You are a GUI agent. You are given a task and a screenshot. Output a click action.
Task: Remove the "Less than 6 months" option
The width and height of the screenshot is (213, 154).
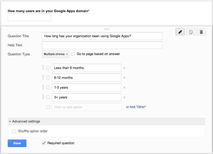124,68
